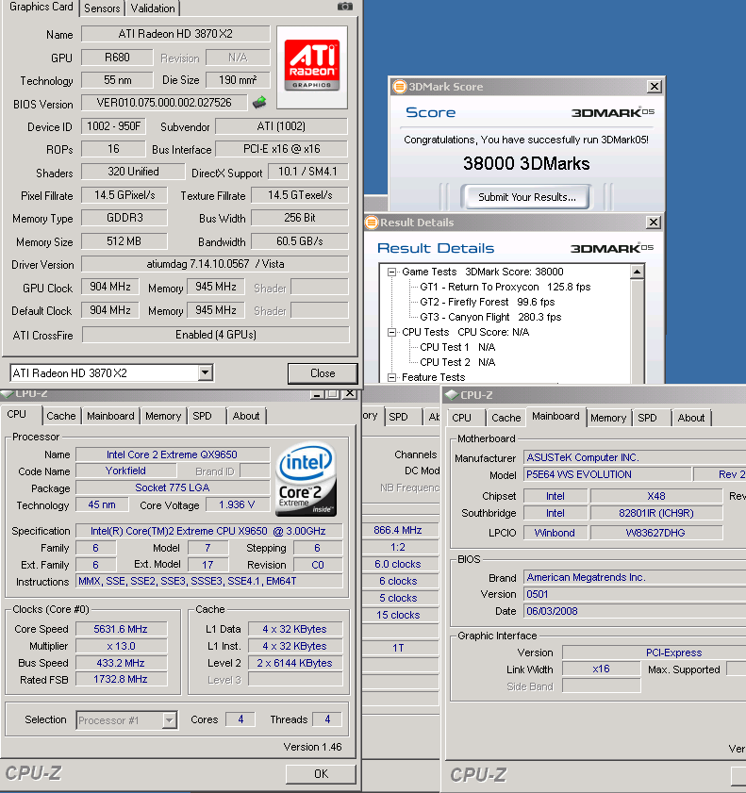Open CPU tab in right CPU-Z window
Image resolution: width=746 pixels, height=793 pixels.
461,418
